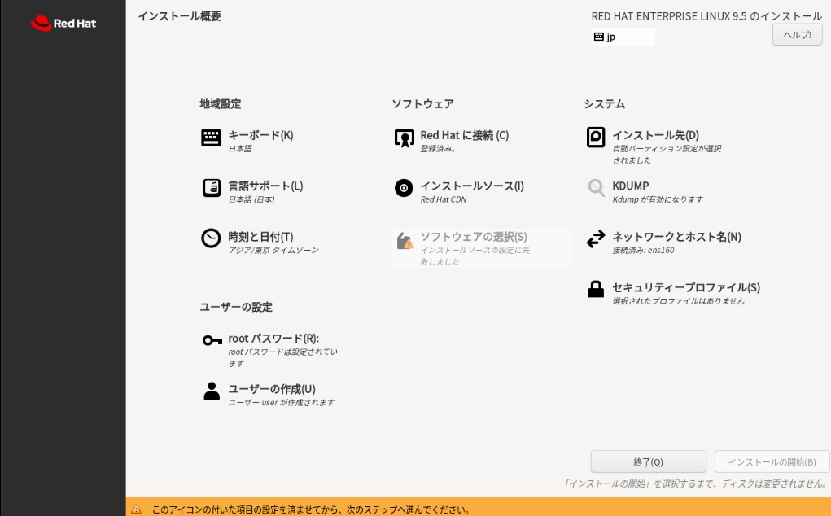This screenshot has height=516, width=831.
Task: Open the KDUMP configuration spoke
Action: point(630,186)
